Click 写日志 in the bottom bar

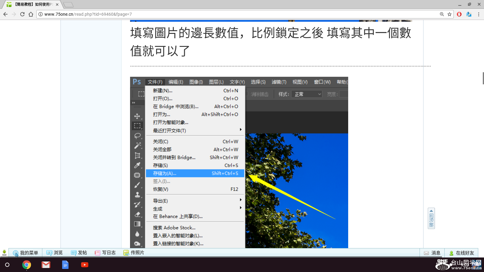[x=105, y=253]
